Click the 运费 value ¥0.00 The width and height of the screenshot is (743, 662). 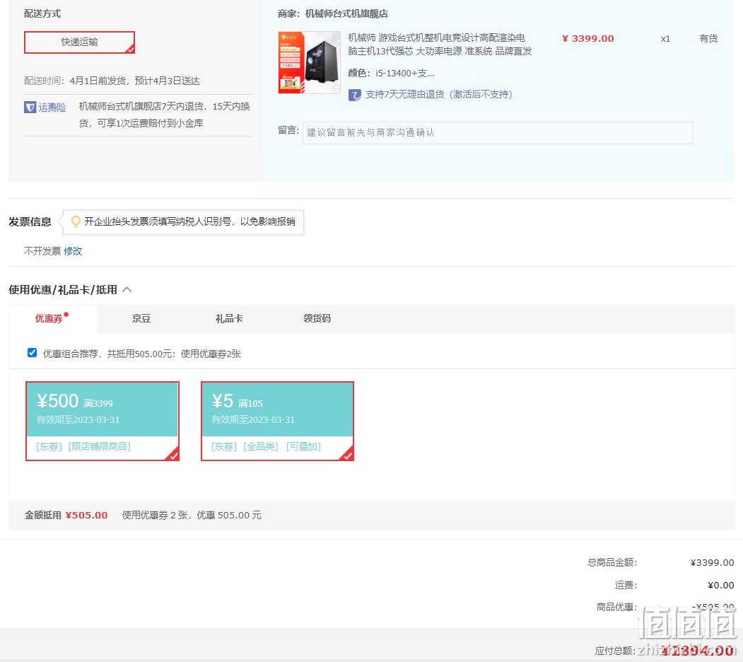click(x=720, y=585)
